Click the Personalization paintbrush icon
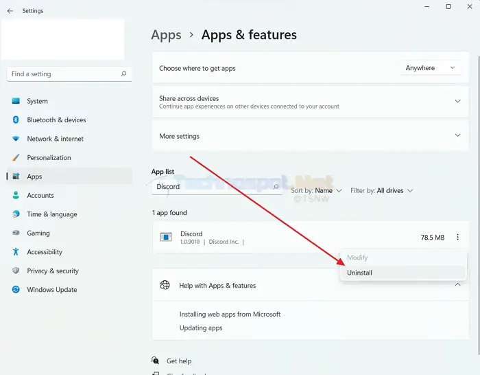Image resolution: width=480 pixels, height=375 pixels. pyautogui.click(x=16, y=157)
